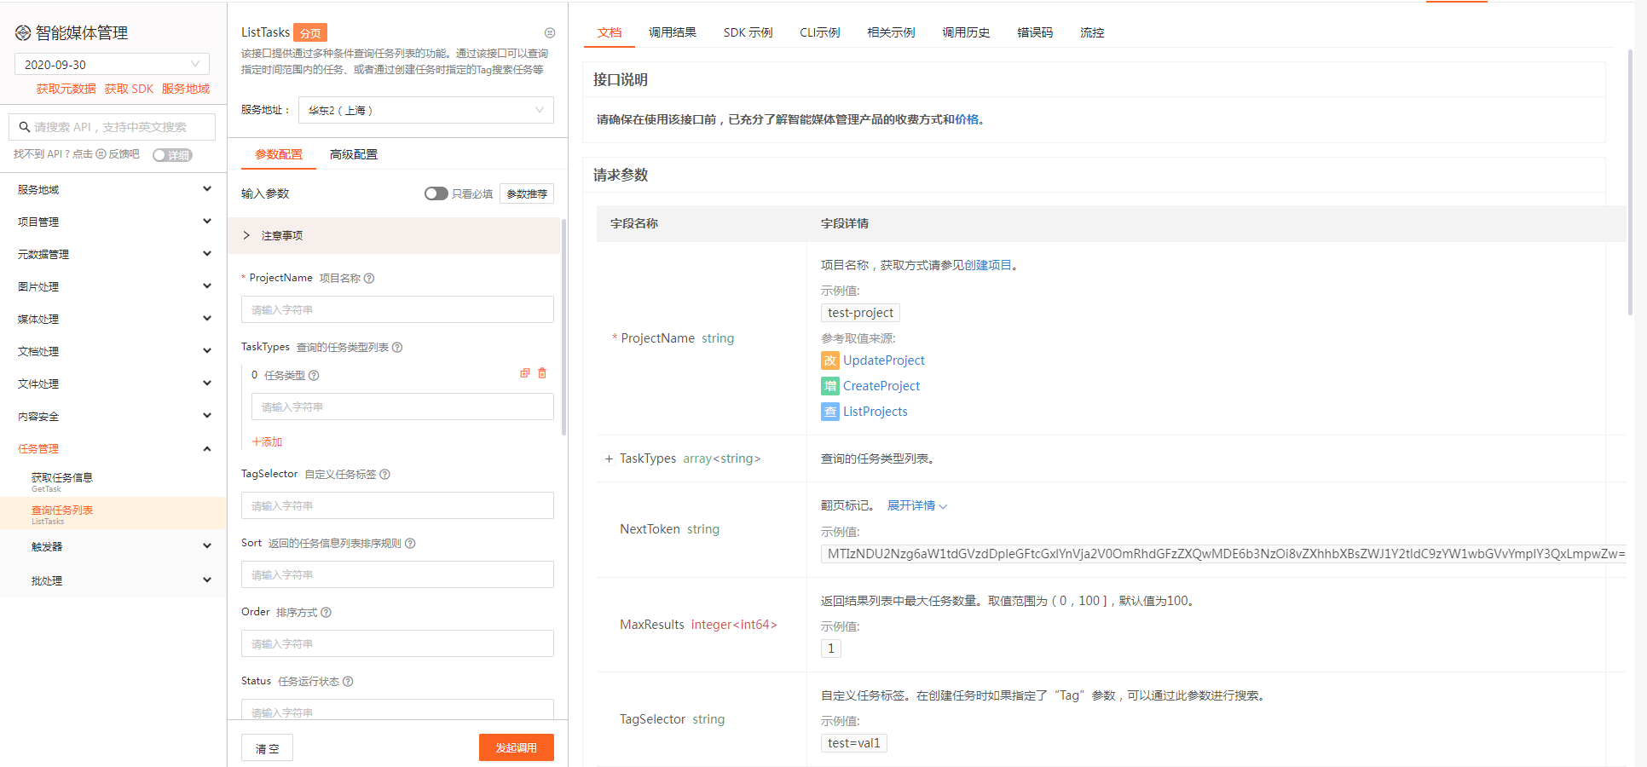Expand the 内容安全 sidebar category
1647x767 pixels.
coord(113,416)
